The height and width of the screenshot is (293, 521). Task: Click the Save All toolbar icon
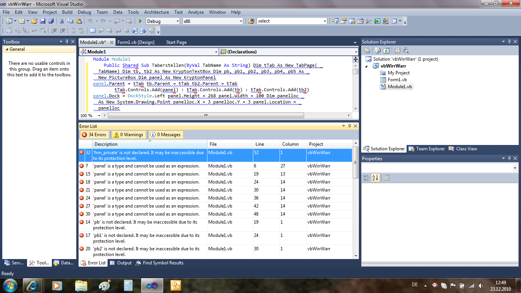tap(51, 21)
